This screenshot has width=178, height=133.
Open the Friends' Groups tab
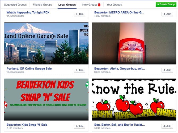pos(42,5)
